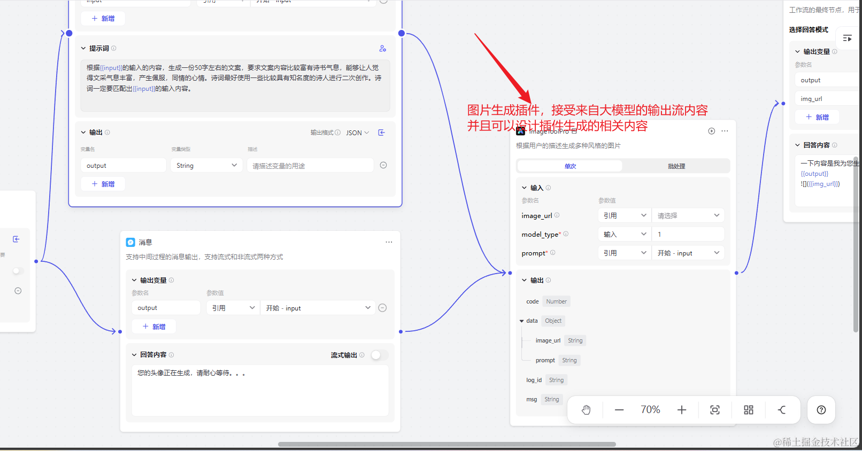Open 引用 type dropdown for prompt parameter

tap(625, 253)
